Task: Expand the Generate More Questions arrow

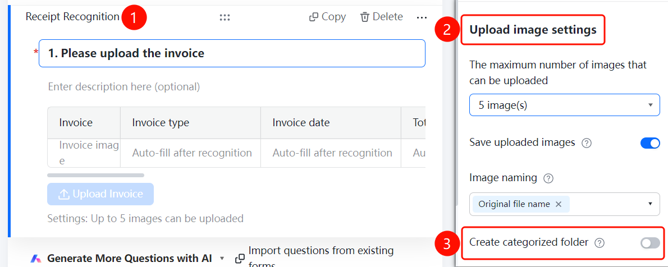Action: tap(222, 259)
